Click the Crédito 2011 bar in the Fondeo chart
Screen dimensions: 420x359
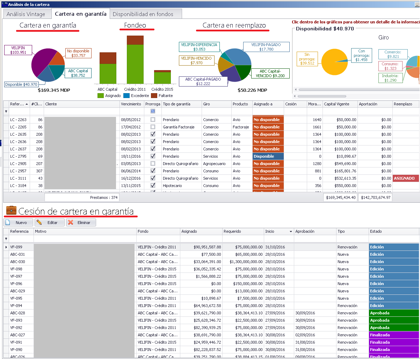pos(135,59)
